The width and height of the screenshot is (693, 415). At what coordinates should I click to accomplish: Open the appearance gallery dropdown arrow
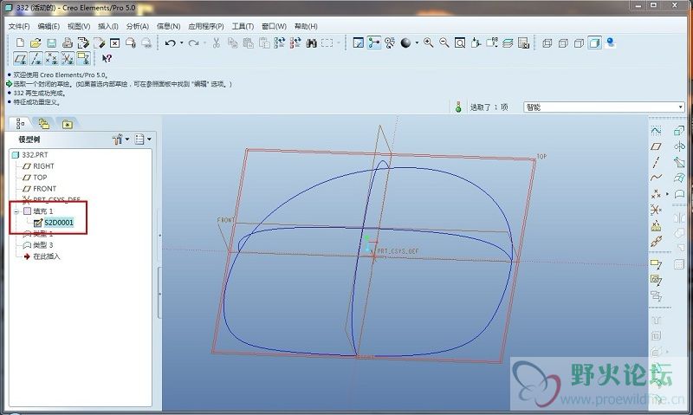pos(417,42)
